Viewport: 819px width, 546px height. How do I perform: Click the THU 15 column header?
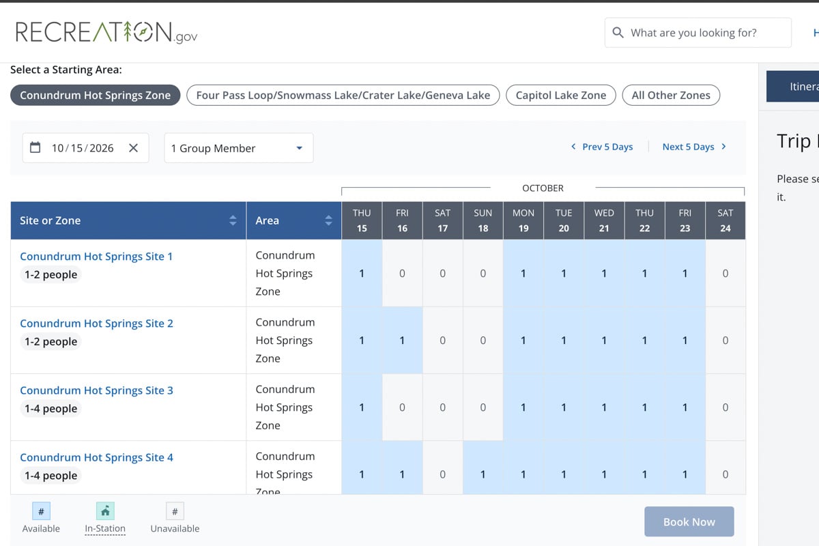click(x=362, y=220)
